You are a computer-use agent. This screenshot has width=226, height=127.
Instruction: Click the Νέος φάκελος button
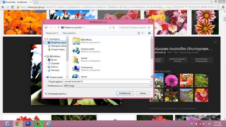pos(69,33)
